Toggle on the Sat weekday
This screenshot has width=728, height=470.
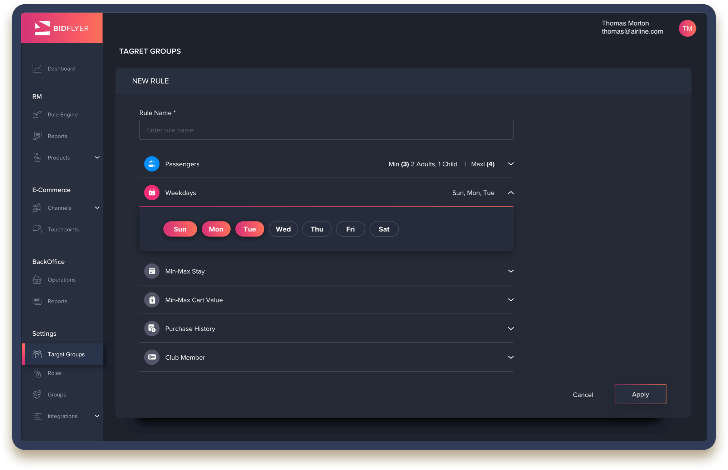[x=384, y=229]
